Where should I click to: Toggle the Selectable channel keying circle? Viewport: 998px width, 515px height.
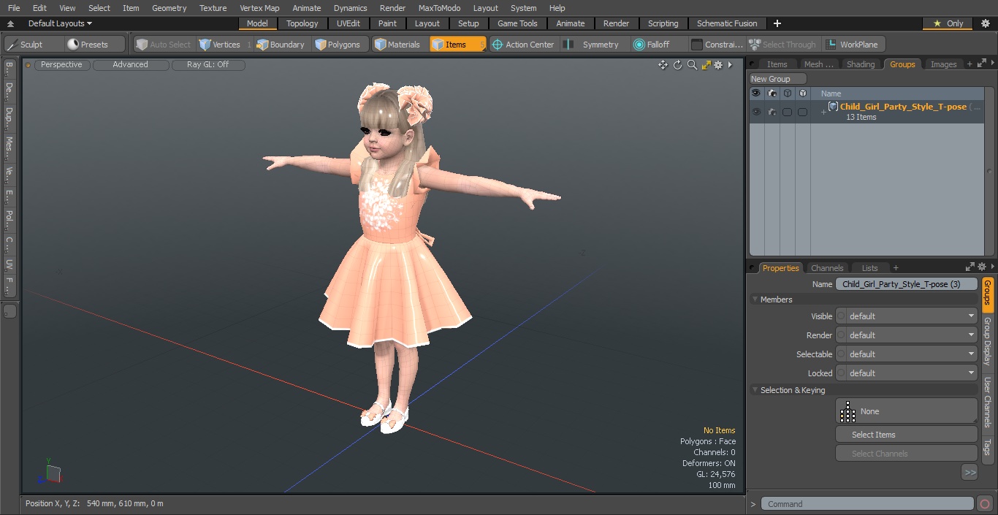click(841, 354)
